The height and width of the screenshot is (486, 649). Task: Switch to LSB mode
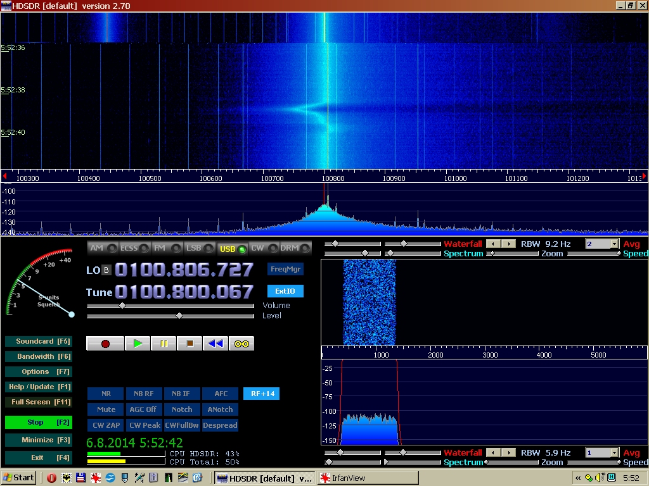coord(200,248)
